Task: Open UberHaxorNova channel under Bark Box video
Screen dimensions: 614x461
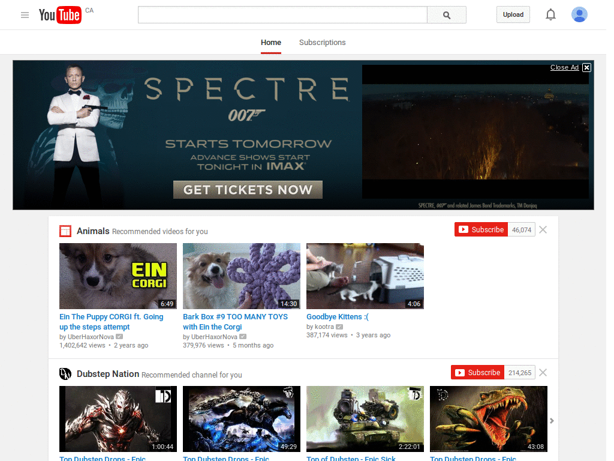Action: click(x=214, y=337)
